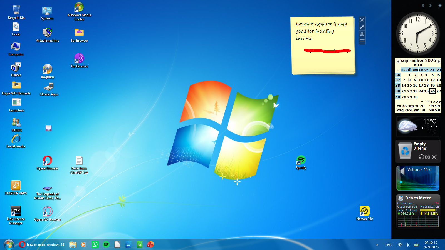Mute sound via volume gadget speaker

pos(402,171)
